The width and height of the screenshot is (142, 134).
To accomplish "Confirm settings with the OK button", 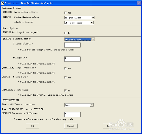I will [32, 126].
